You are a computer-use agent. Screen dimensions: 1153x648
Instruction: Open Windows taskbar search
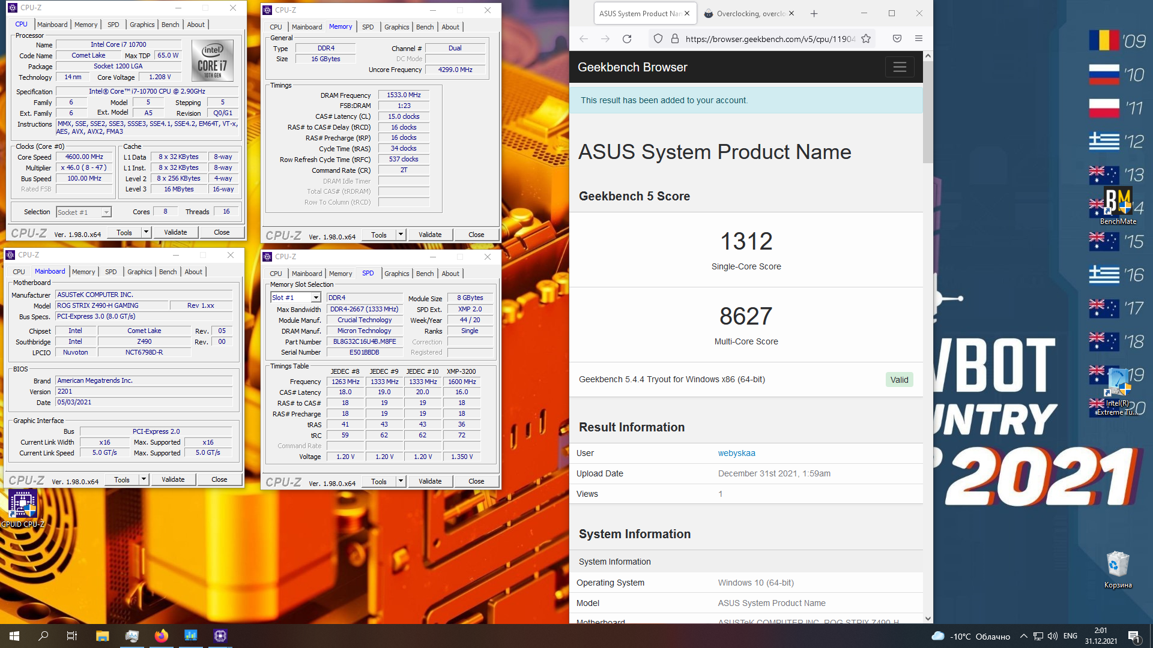[x=43, y=636]
